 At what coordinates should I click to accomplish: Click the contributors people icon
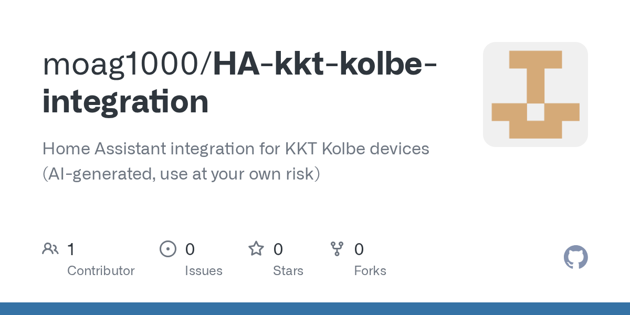(x=50, y=249)
